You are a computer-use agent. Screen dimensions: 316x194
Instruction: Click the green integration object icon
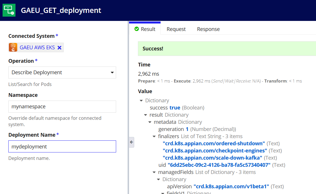(x=9, y=10)
